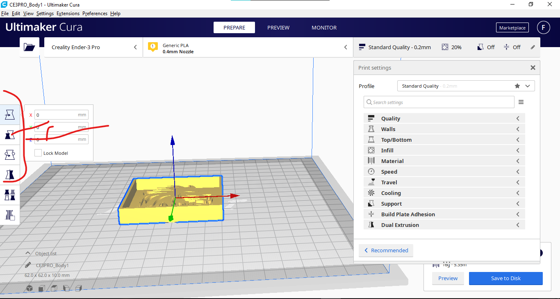Open the Marketplace button
The width and height of the screenshot is (560, 299).
pyautogui.click(x=512, y=28)
